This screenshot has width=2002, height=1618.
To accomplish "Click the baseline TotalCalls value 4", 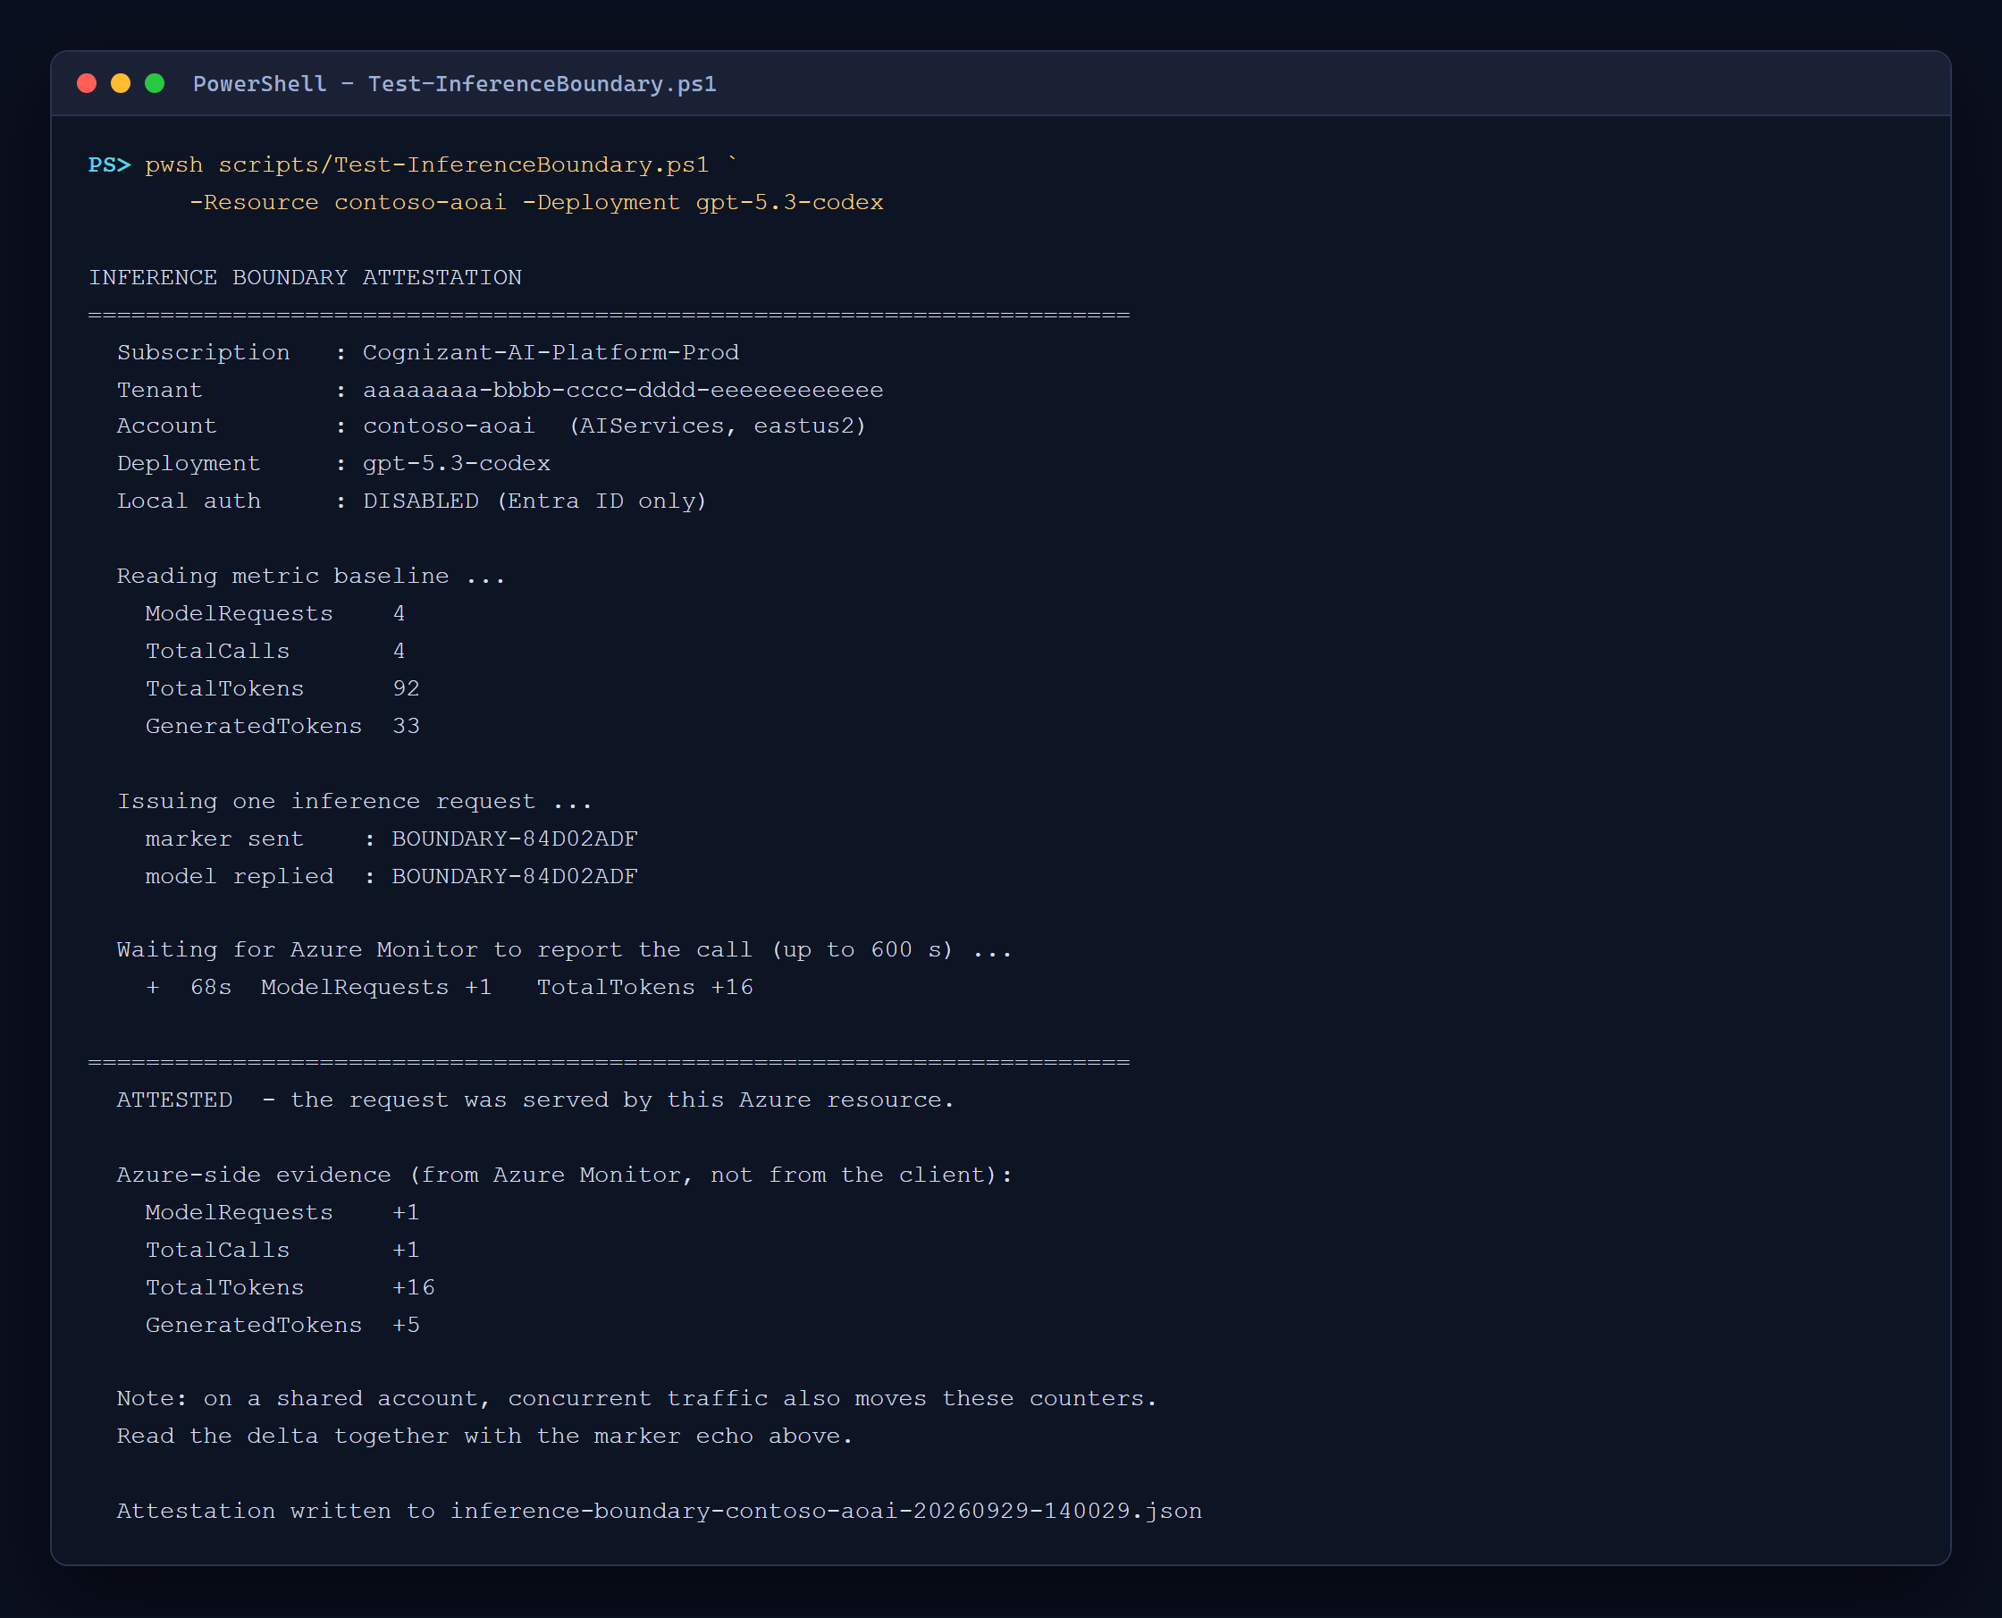I will (399, 651).
